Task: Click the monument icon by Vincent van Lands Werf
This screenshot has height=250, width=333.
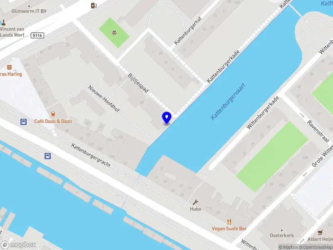Action: [x=3, y=22]
